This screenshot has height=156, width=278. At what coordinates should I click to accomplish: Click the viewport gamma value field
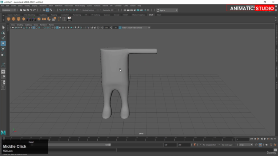(115, 28)
